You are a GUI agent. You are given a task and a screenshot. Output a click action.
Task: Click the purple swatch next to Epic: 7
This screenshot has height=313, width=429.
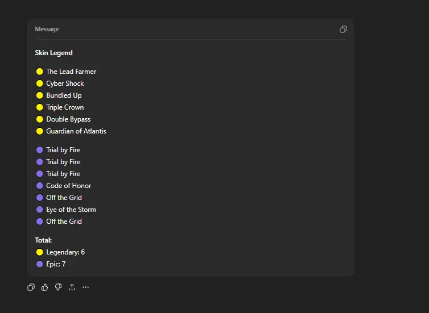40,264
